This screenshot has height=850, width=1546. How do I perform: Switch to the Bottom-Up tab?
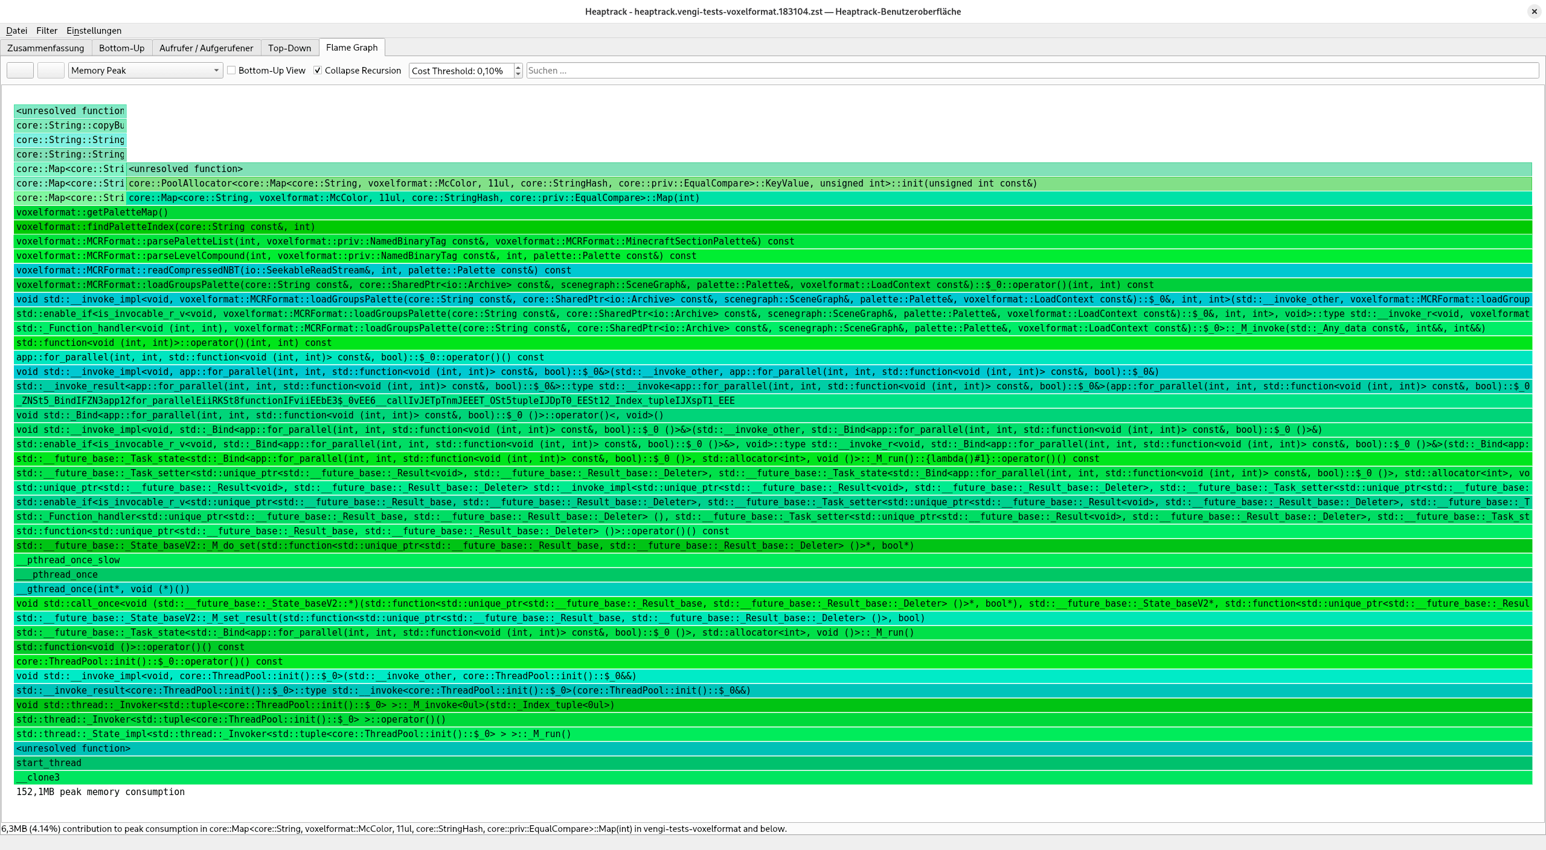click(121, 48)
